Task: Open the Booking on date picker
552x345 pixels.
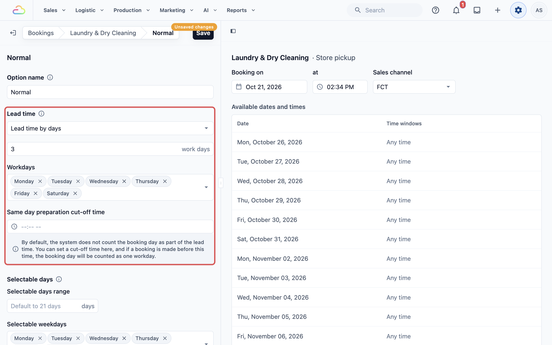Action: coord(269,87)
